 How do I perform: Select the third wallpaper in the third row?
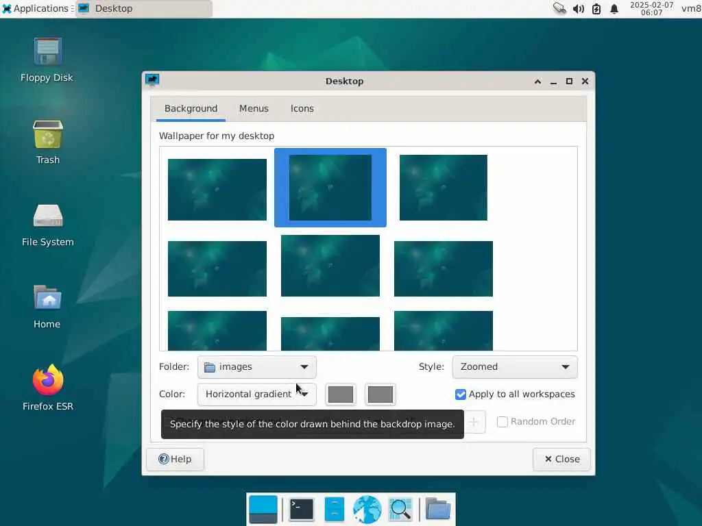(444, 331)
